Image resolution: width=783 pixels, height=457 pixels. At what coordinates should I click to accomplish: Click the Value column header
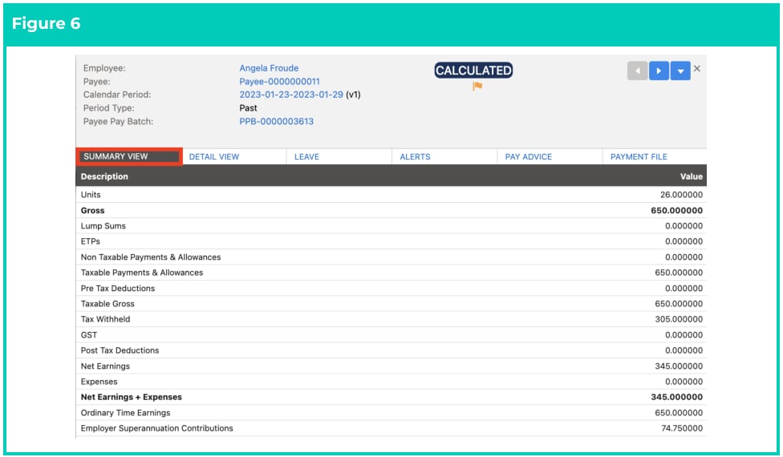point(691,176)
